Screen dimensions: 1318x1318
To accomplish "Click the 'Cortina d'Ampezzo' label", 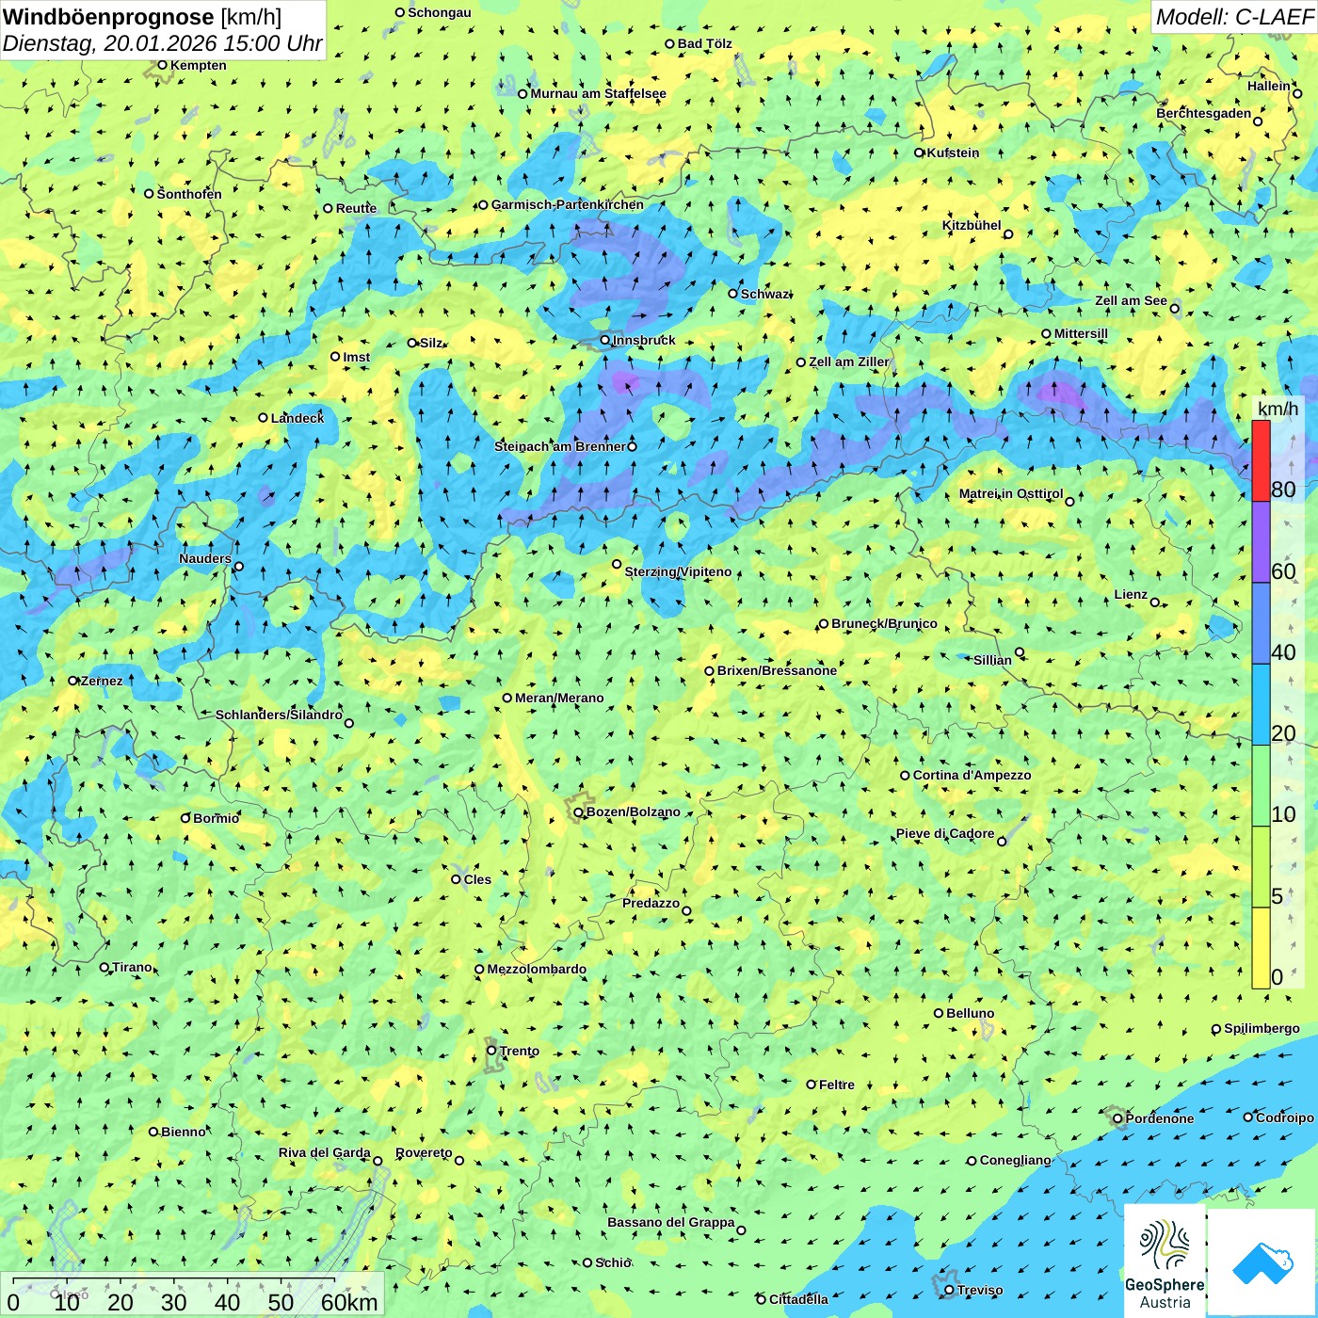I will pos(972,775).
